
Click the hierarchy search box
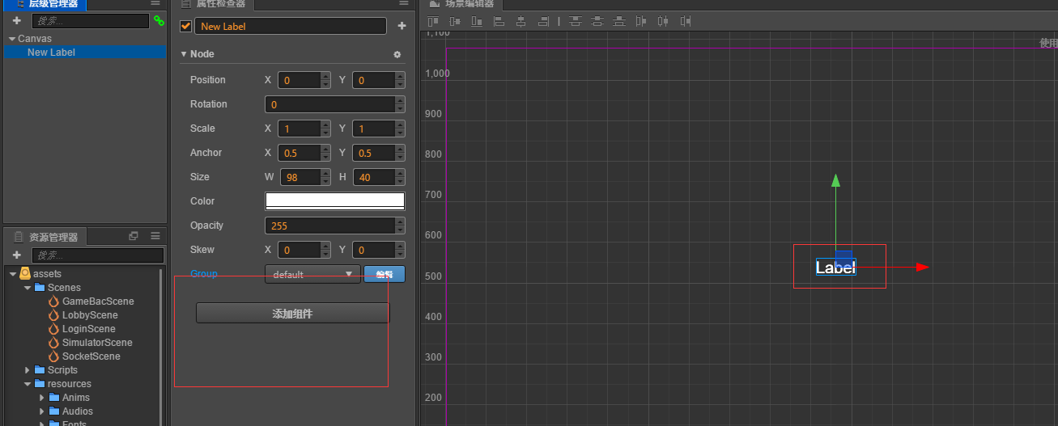89,21
